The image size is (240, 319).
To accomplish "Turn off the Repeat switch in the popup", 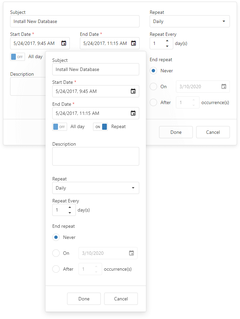I will [100, 126].
